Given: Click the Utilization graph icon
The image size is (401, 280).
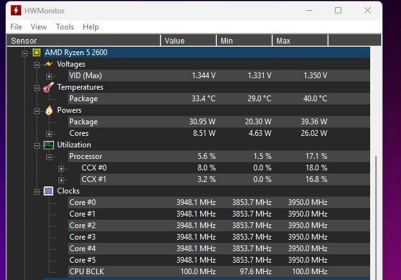Looking at the screenshot, I should (x=49, y=145).
